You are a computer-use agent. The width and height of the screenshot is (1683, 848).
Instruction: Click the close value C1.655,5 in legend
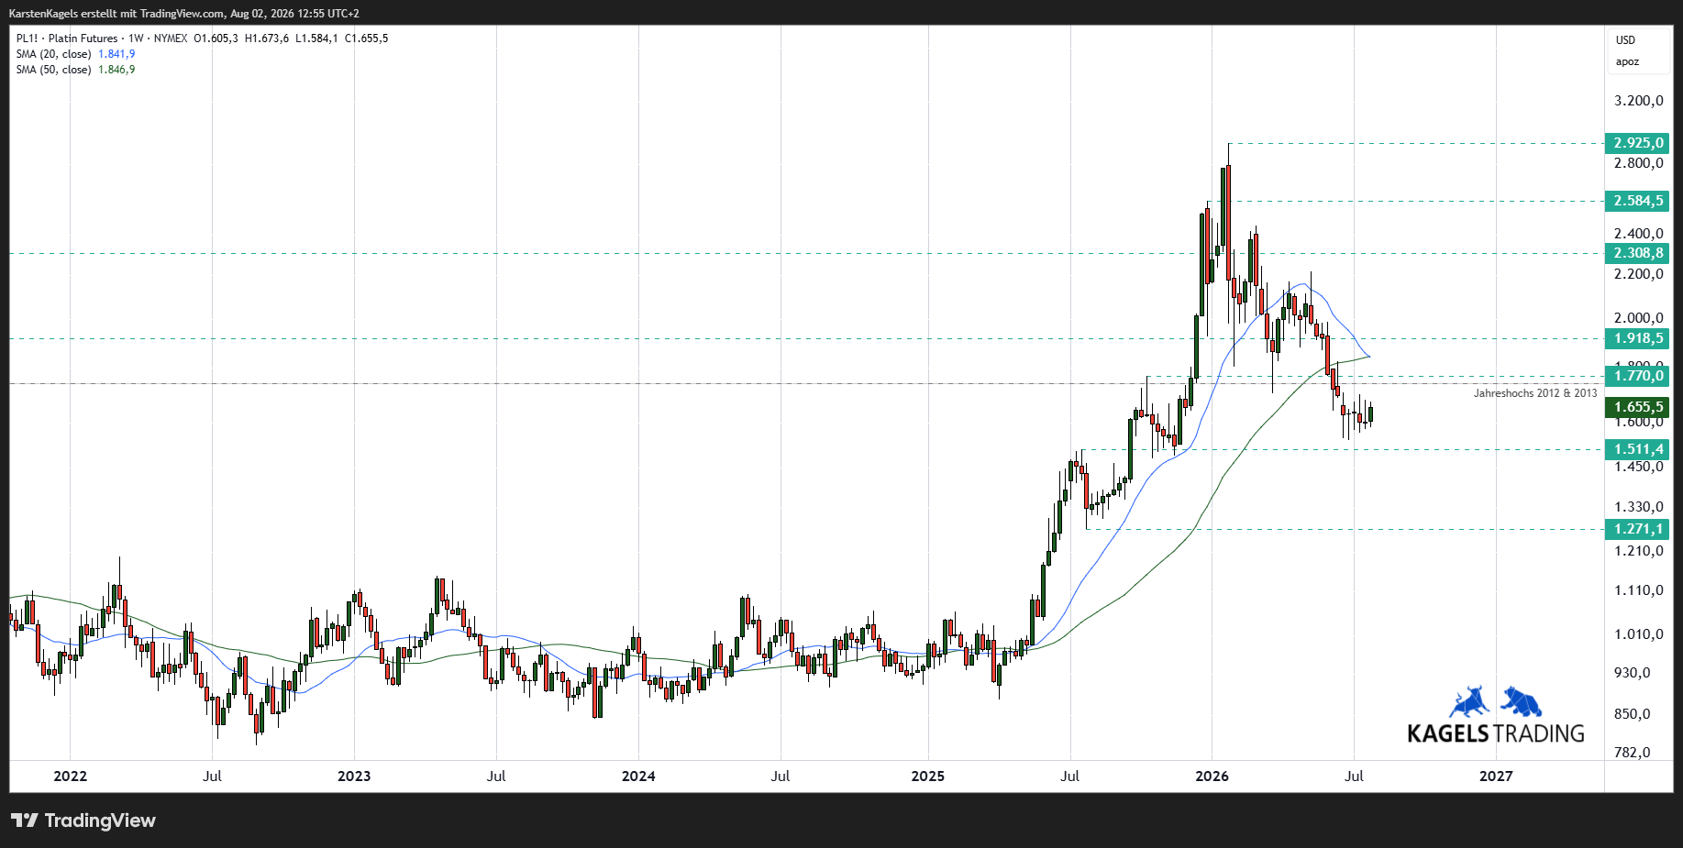367,39
